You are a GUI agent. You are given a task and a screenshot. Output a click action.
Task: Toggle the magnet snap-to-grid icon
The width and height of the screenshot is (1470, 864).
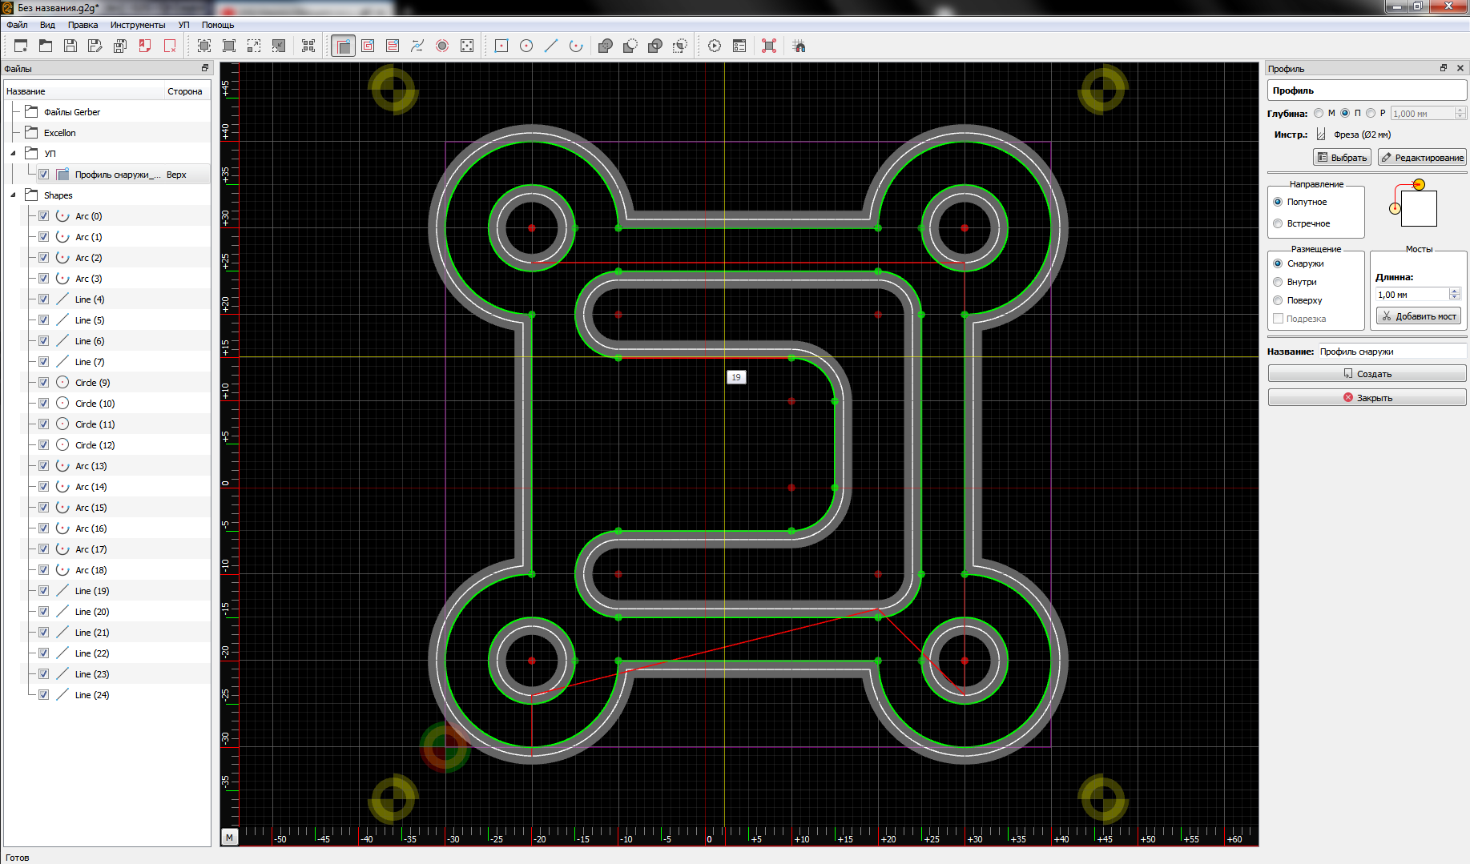coord(799,46)
